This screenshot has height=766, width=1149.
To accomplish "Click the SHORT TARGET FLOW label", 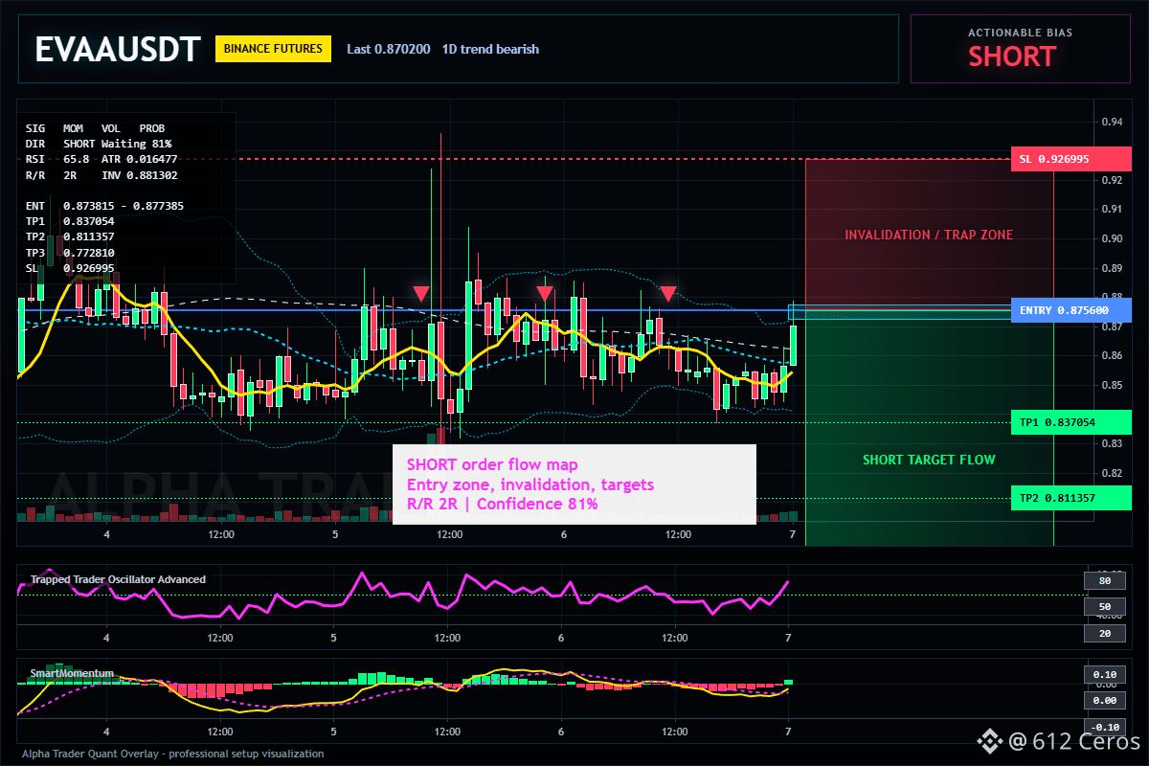I will point(929,460).
